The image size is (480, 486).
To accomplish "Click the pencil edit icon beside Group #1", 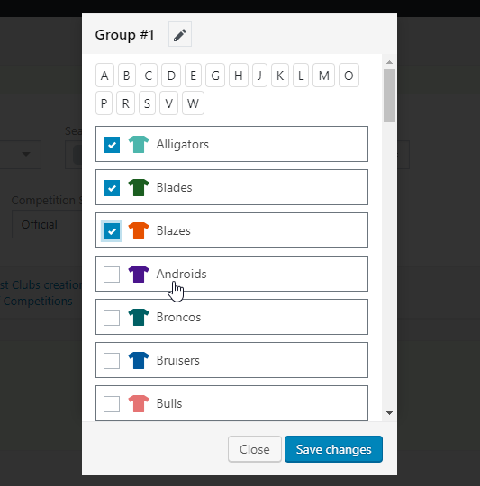I will pyautogui.click(x=180, y=34).
